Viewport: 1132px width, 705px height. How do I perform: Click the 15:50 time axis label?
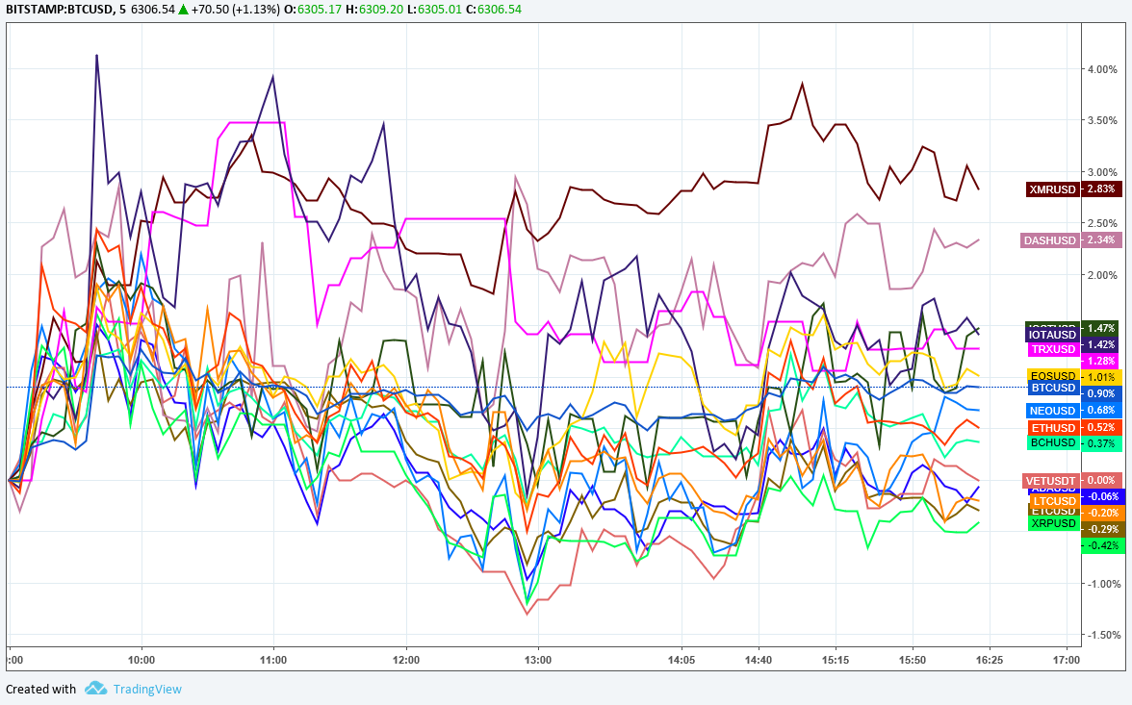pyautogui.click(x=913, y=660)
